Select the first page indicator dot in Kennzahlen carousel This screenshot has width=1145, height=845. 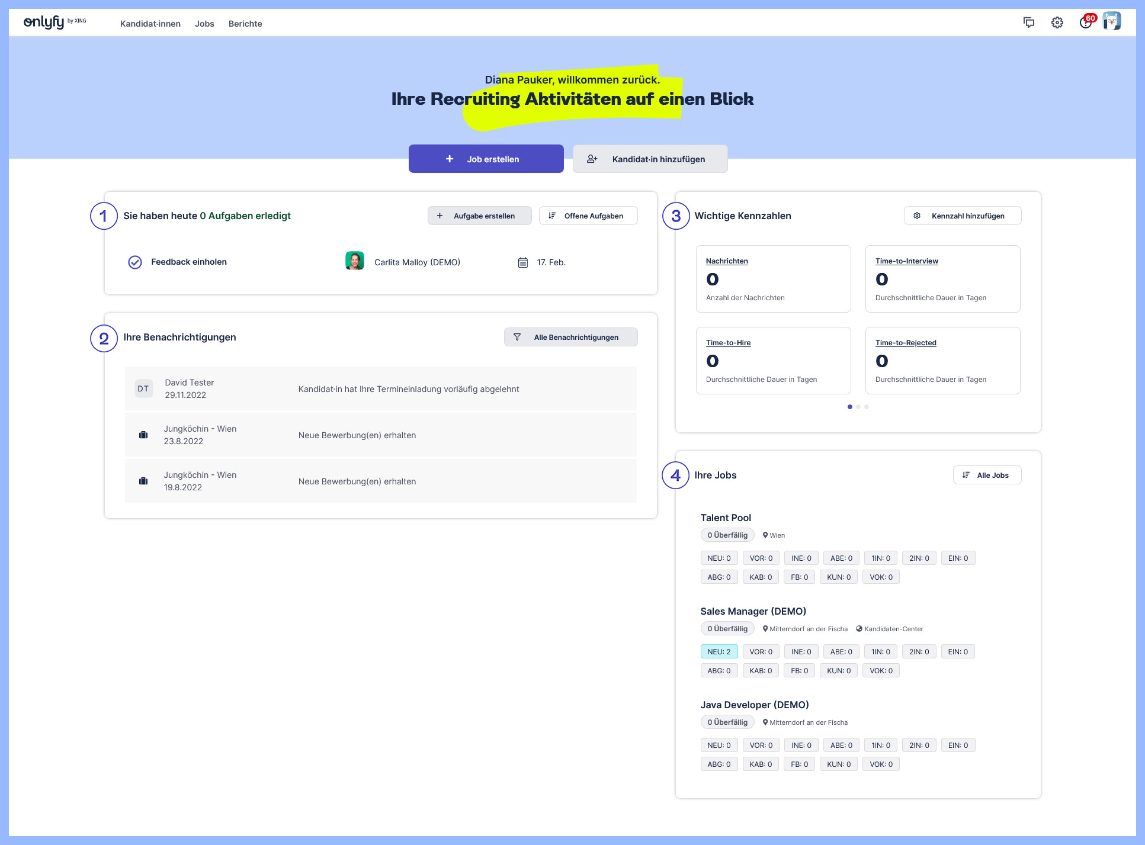850,406
